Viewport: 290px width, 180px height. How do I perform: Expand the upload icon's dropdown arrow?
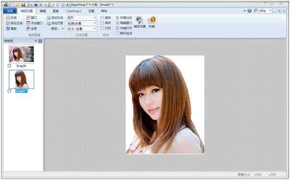point(32,5)
